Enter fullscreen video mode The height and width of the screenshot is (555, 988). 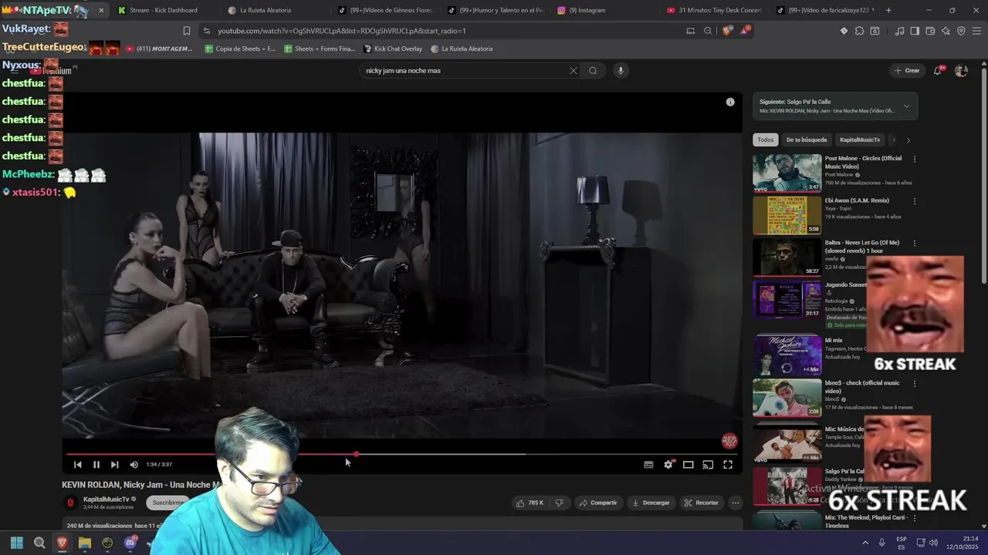(728, 465)
